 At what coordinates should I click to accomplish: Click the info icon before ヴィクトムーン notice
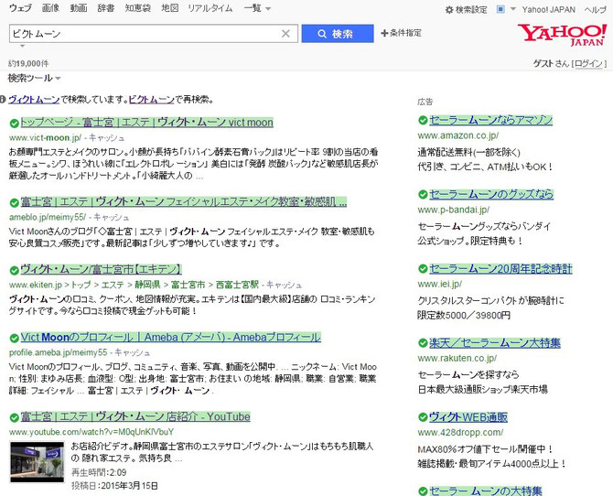(x=3, y=100)
